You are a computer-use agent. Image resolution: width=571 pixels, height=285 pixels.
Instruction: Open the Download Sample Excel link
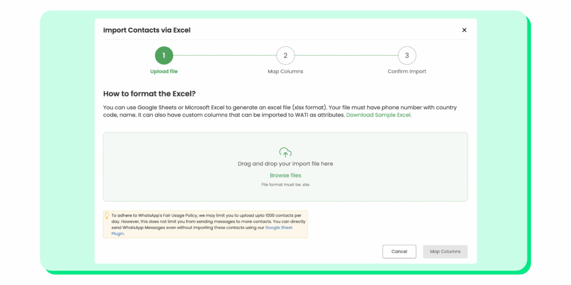[x=379, y=115]
